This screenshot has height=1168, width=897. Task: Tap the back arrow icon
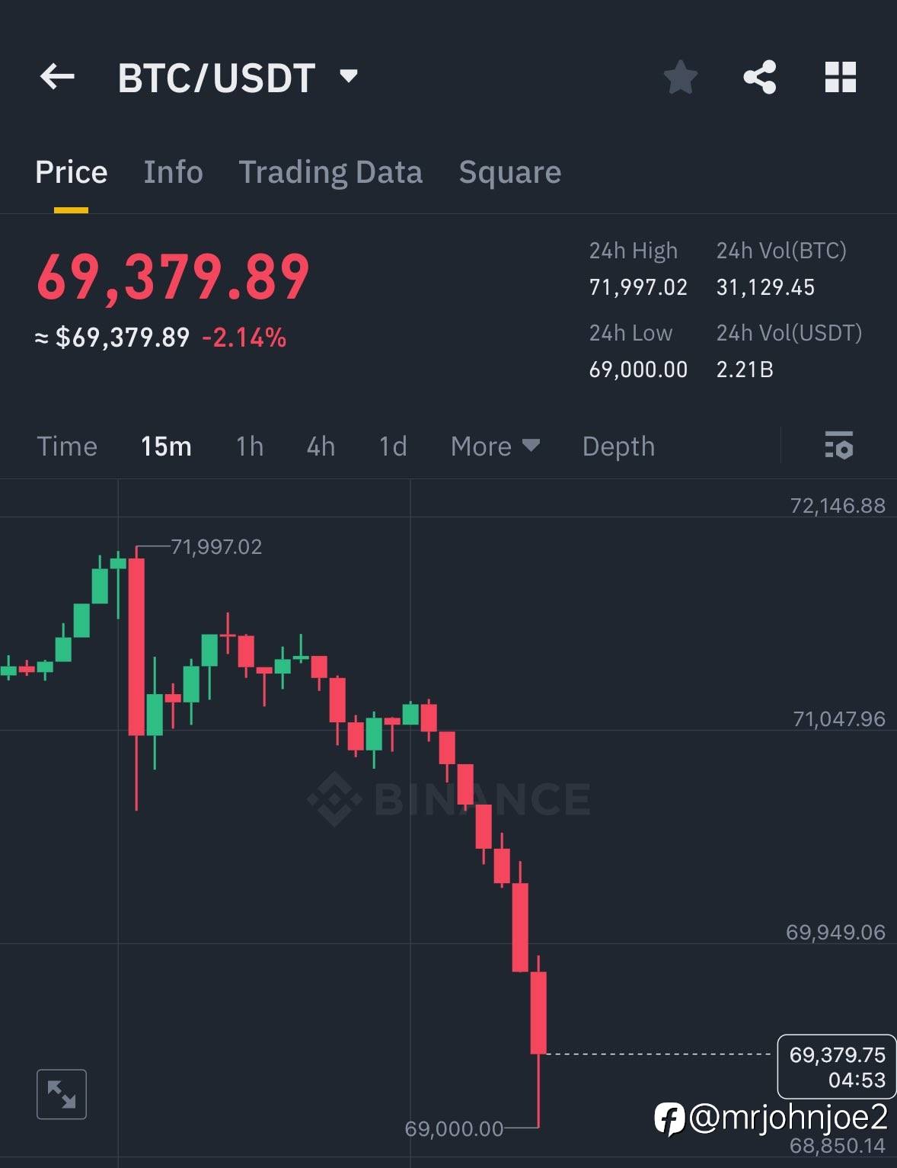pyautogui.click(x=57, y=76)
